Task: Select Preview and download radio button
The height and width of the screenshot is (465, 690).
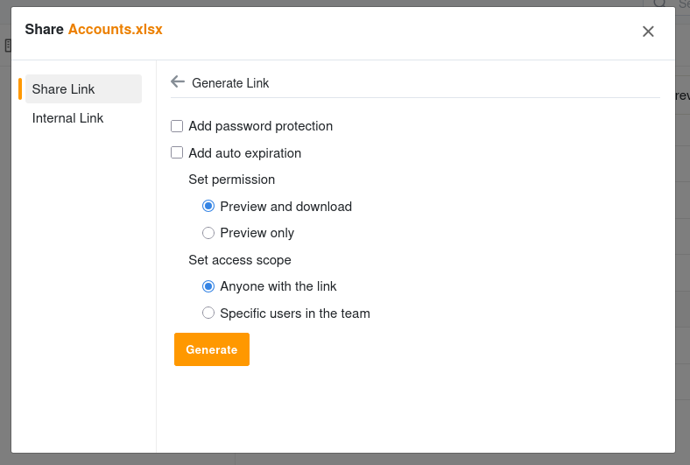Action: click(208, 206)
